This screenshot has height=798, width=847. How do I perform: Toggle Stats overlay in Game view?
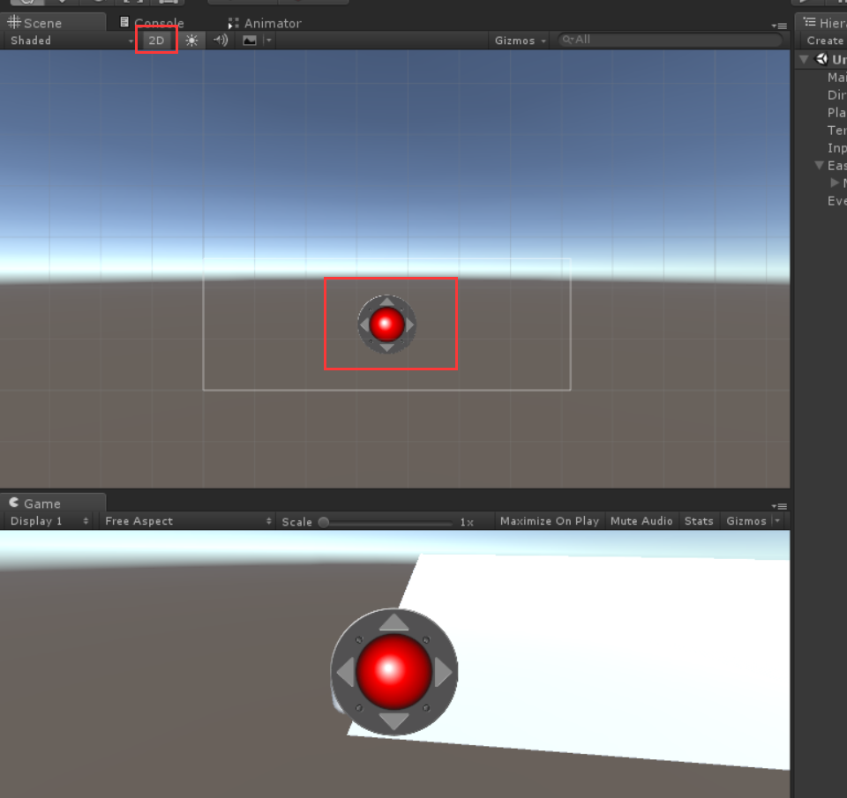(698, 520)
